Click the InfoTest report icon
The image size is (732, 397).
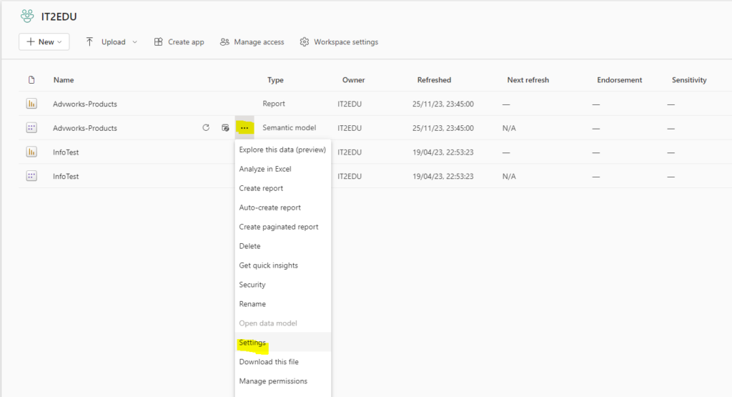click(31, 152)
